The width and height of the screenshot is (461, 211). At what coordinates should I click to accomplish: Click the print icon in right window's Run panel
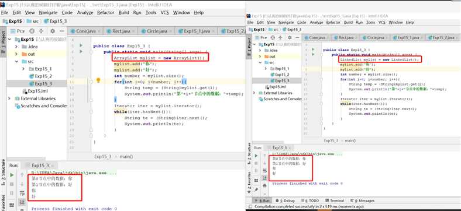point(264,185)
